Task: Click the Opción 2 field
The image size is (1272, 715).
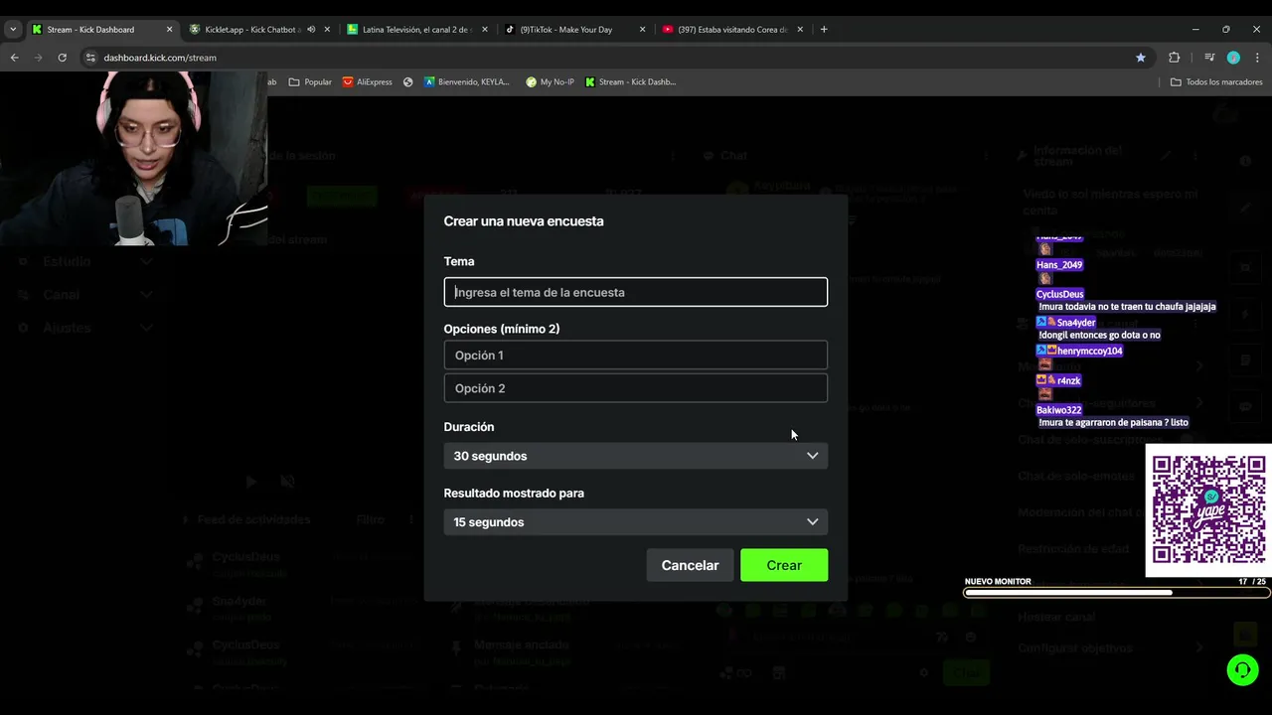Action: (x=635, y=388)
